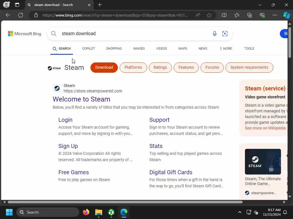This screenshot has height=219, width=293.
Task: Click the magnifier icon in Bing search box
Action: pyautogui.click(x=54, y=34)
